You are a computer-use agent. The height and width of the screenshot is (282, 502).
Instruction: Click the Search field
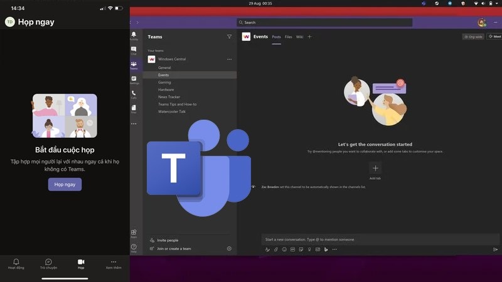(x=324, y=23)
